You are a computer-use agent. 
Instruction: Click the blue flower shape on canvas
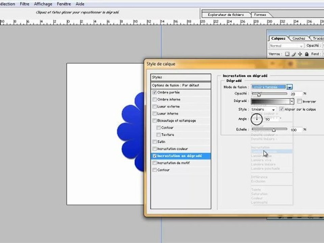pos(131,132)
